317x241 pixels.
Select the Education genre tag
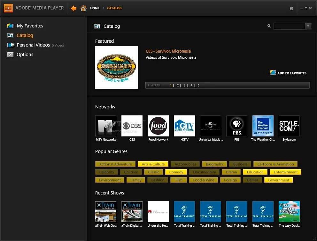255,172
